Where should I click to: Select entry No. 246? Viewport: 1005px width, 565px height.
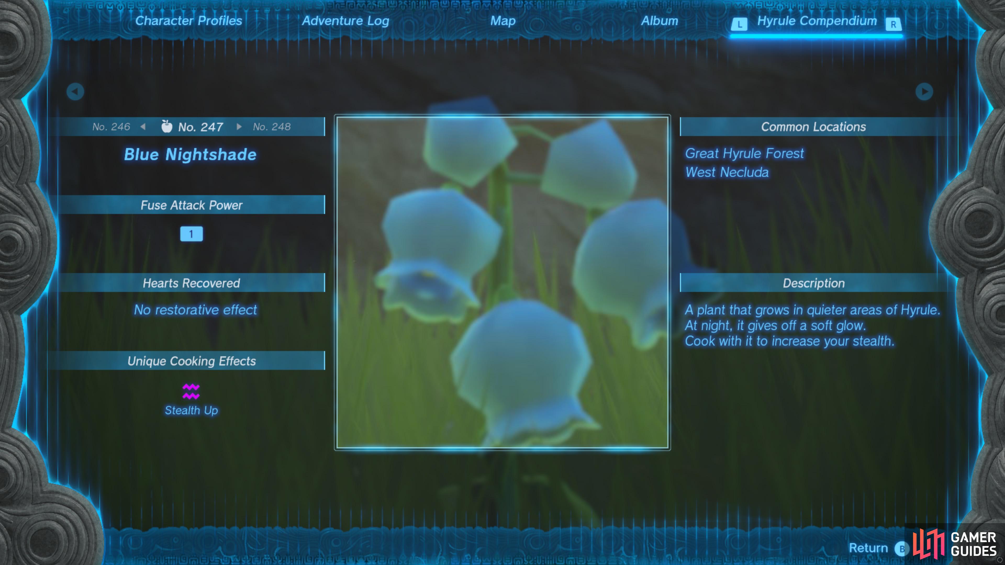pyautogui.click(x=111, y=127)
